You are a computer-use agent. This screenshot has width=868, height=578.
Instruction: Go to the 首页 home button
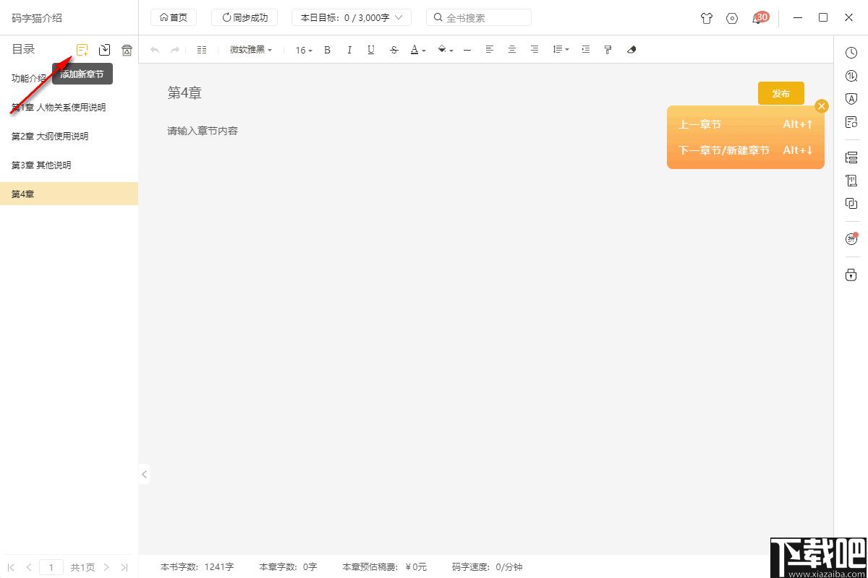coord(174,17)
